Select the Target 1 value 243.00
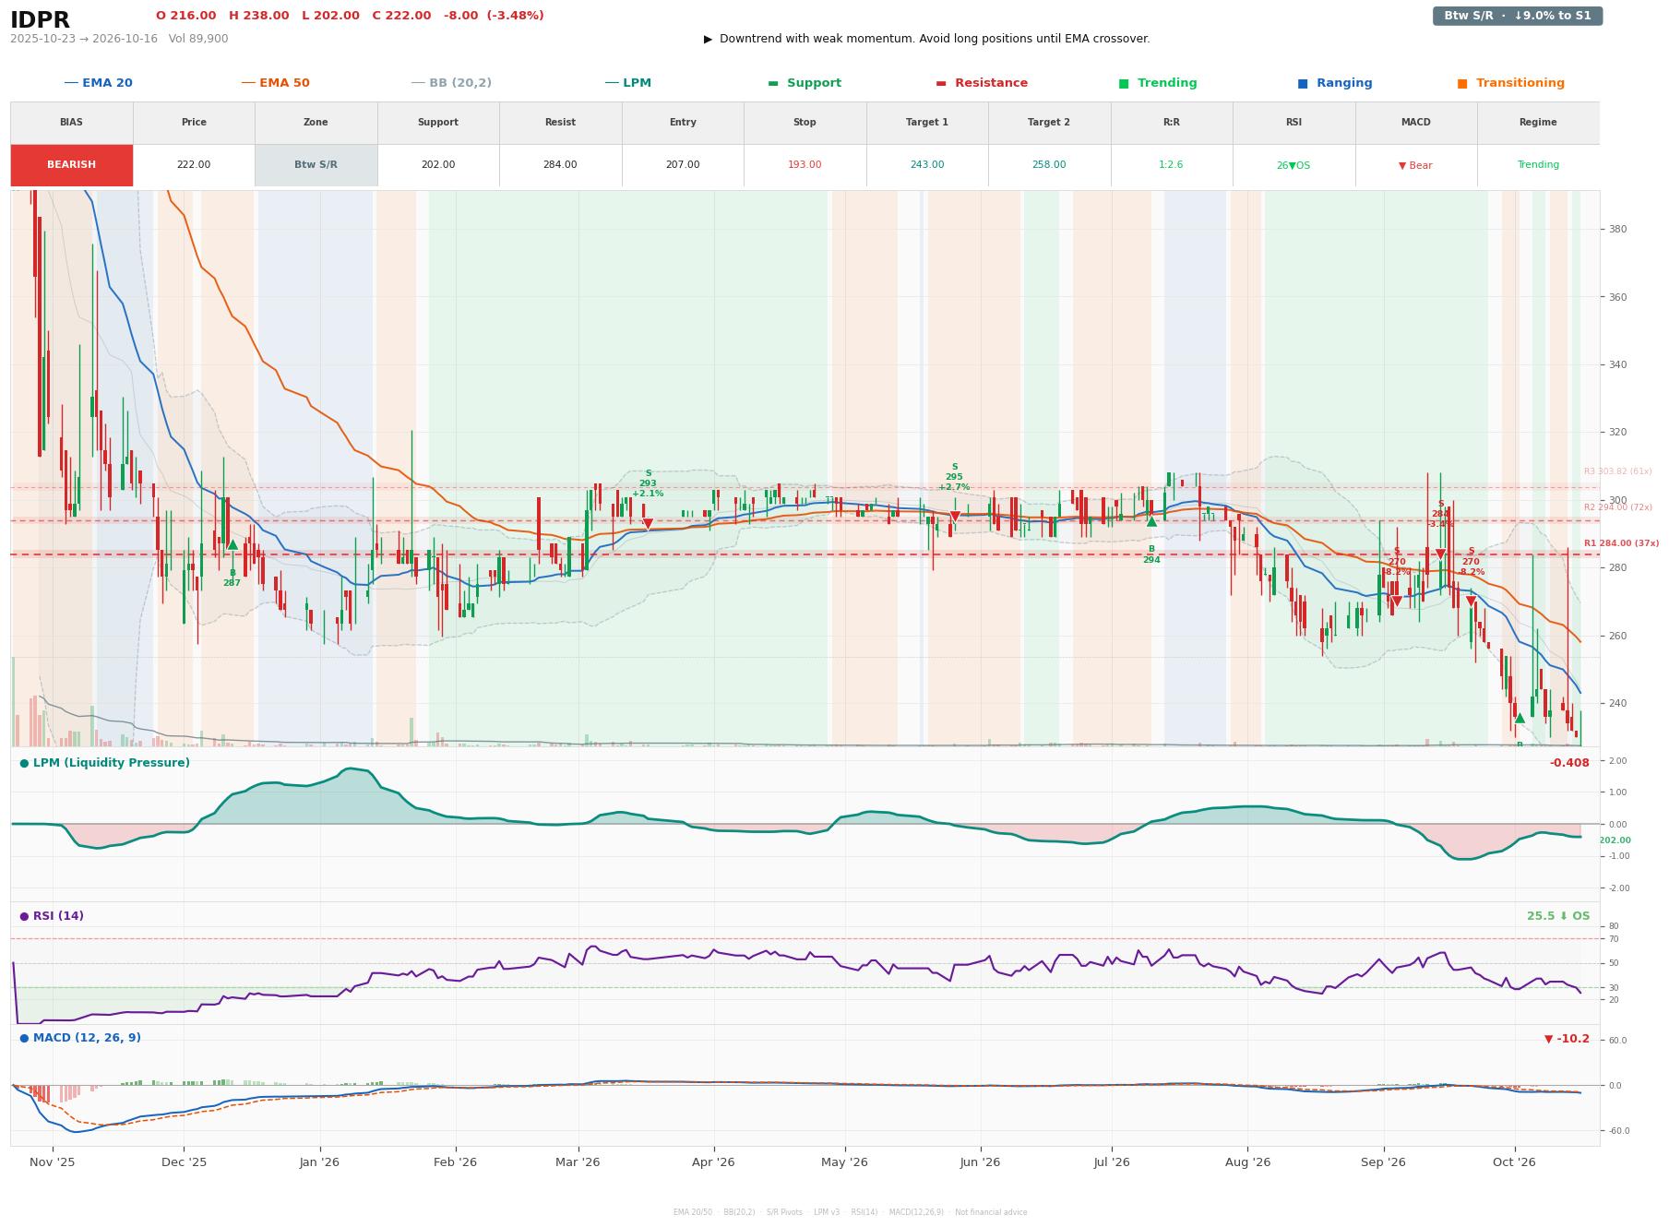Image resolution: width=1669 pixels, height=1227 pixels. (927, 165)
